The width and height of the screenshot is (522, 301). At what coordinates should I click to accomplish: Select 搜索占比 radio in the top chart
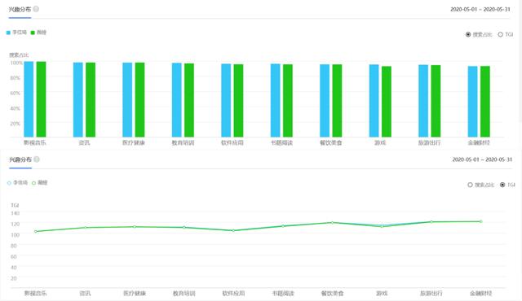pos(468,34)
